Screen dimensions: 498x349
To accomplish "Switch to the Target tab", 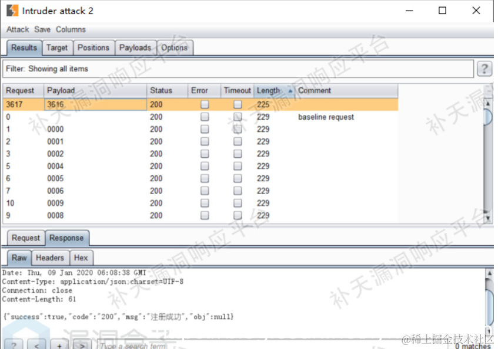I will click(57, 48).
